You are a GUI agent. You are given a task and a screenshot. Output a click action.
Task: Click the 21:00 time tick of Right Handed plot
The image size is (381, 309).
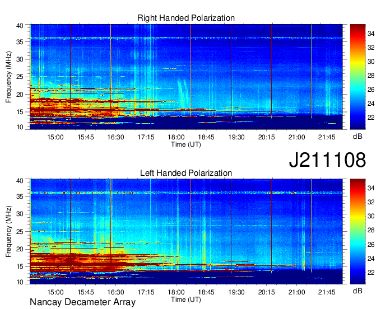(x=297, y=137)
